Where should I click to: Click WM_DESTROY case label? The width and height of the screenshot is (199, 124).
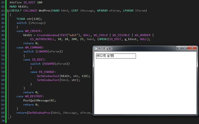pyautogui.click(x=34, y=96)
